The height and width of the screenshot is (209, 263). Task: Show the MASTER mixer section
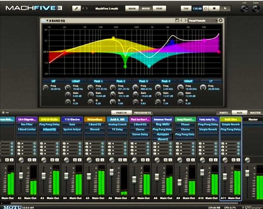tap(255, 113)
